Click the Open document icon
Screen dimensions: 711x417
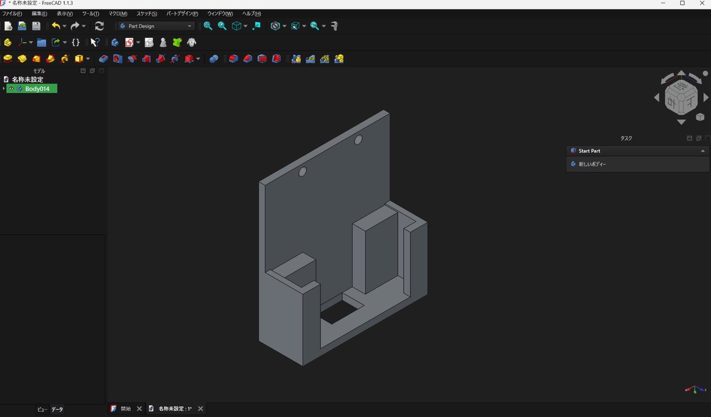coord(22,26)
